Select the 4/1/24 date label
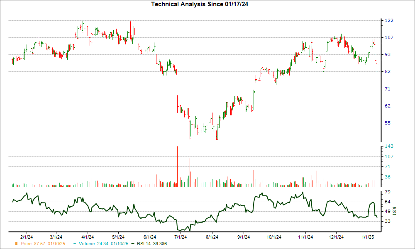This screenshot has width=415, height=249. click(x=87, y=237)
